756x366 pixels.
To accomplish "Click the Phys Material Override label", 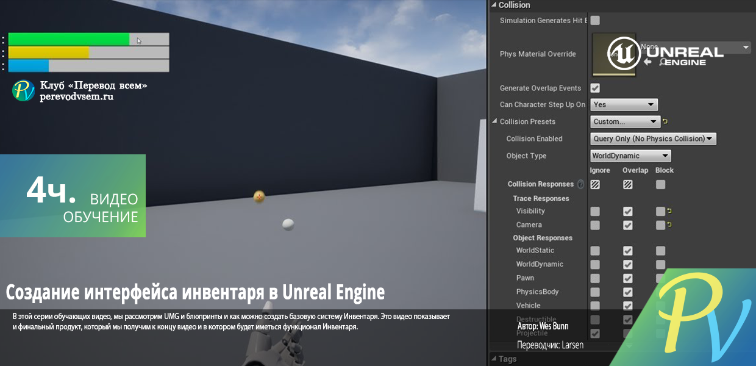I will tap(538, 54).
